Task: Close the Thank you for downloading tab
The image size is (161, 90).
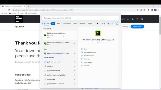Action: point(24,6)
